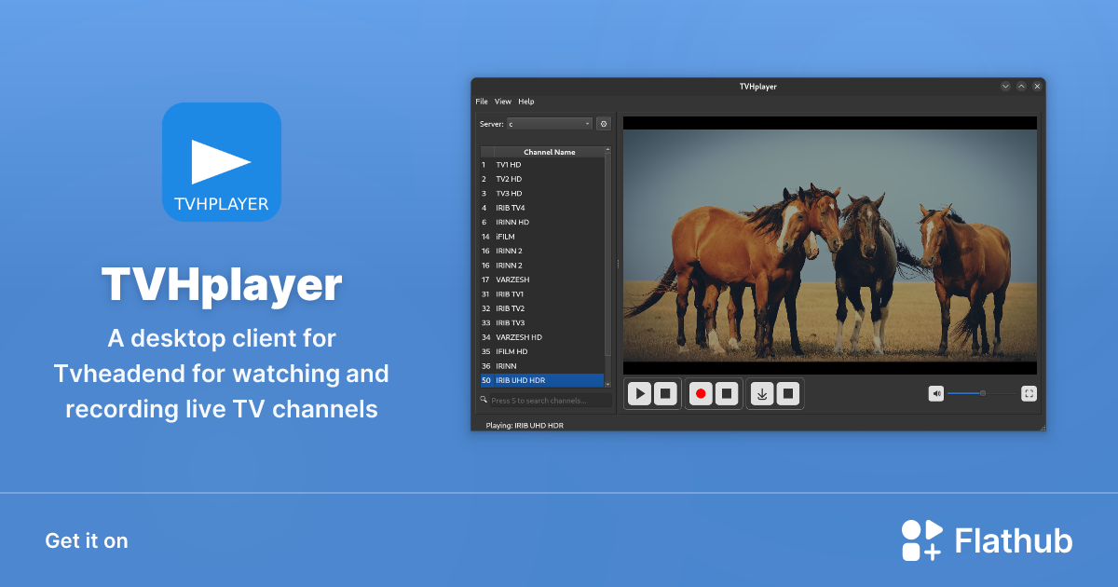Open the Server dropdown list

[x=548, y=123]
